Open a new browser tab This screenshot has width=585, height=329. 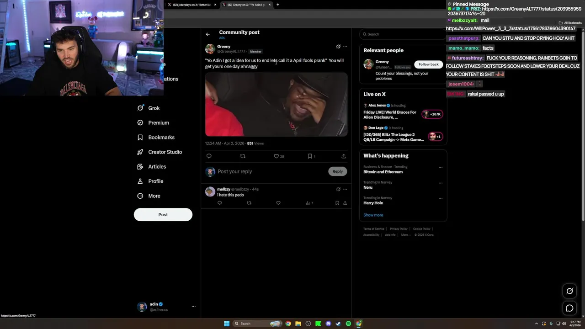click(277, 5)
